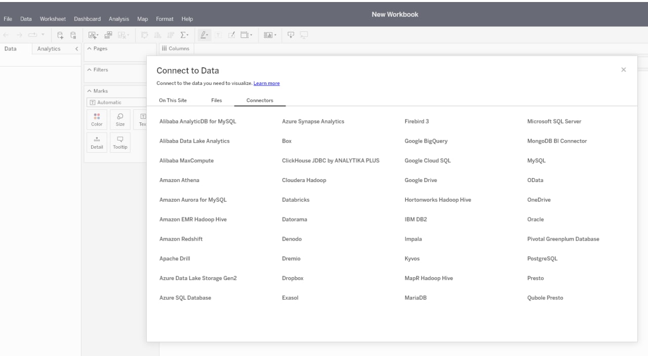Screen dimensions: 648x356
Task: Click the New Data Source icon
Action: click(60, 35)
